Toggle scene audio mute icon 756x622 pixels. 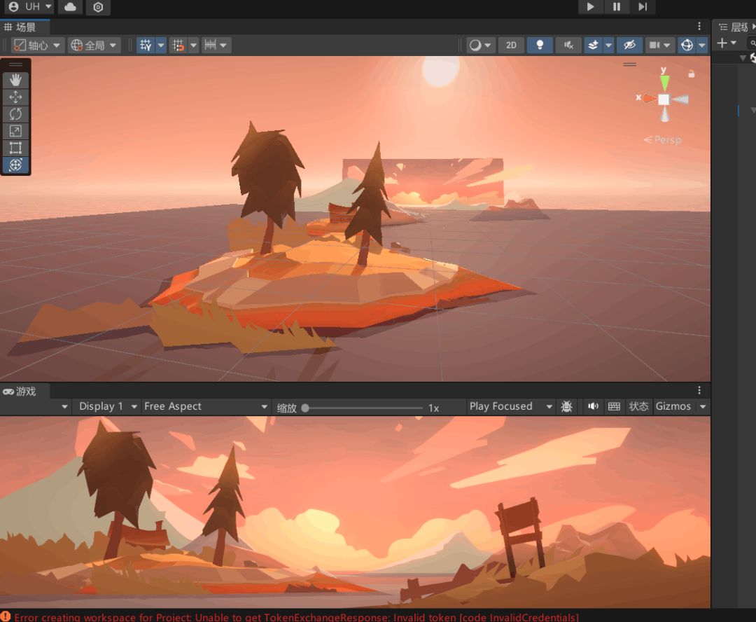click(569, 46)
